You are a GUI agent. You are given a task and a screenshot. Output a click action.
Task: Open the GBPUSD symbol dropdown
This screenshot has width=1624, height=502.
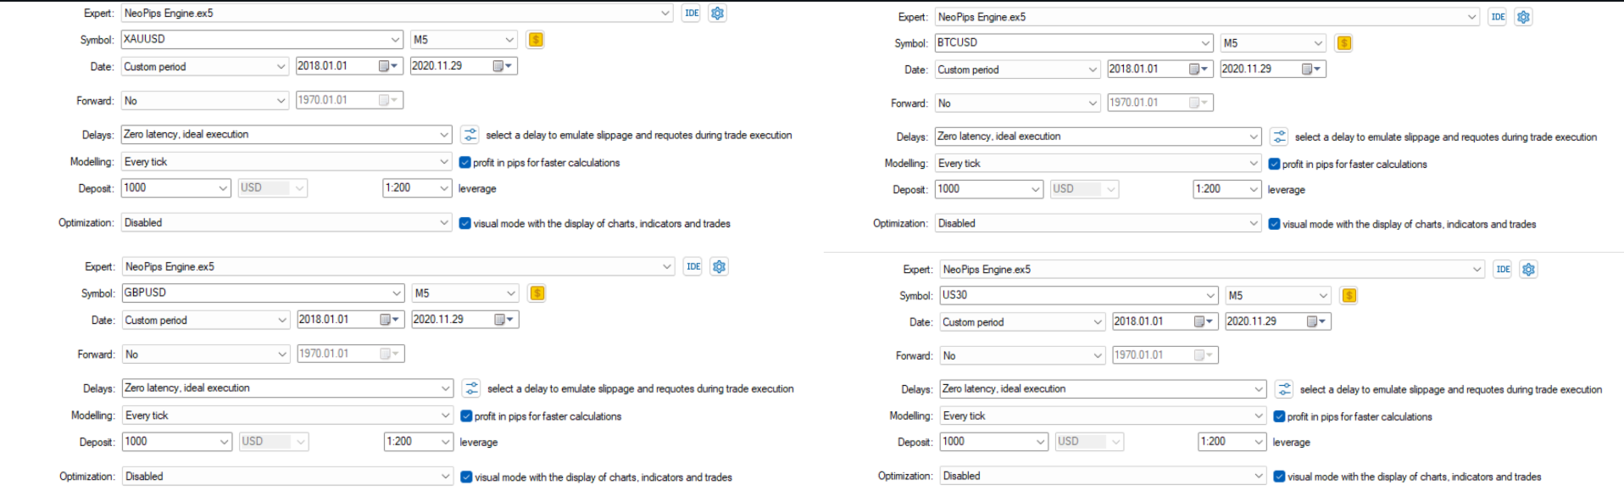tap(397, 293)
